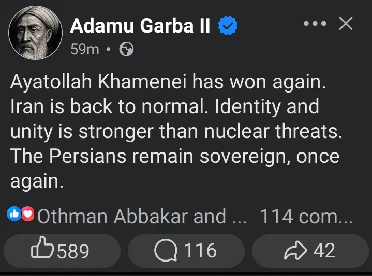Close the post with the X icon
The height and width of the screenshot is (276, 372).
(x=346, y=23)
